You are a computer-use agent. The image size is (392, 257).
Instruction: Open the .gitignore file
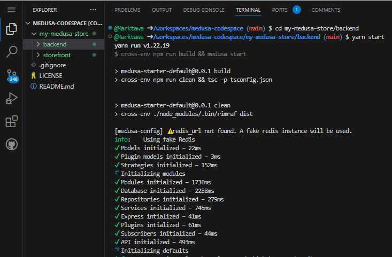(52, 65)
